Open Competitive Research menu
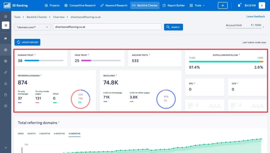 [x=80, y=6]
